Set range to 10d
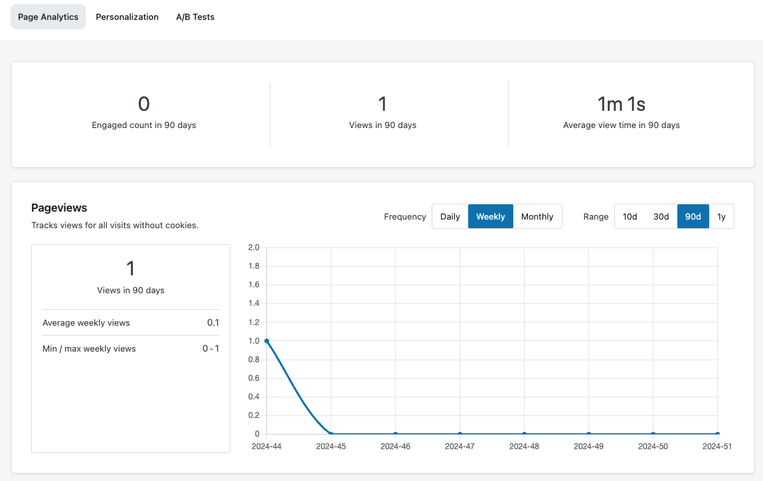The height and width of the screenshot is (481, 763). [x=630, y=216]
